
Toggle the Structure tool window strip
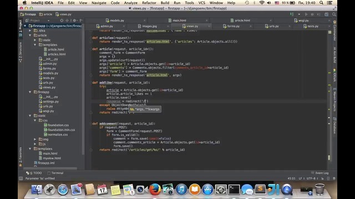[x=21, y=52]
